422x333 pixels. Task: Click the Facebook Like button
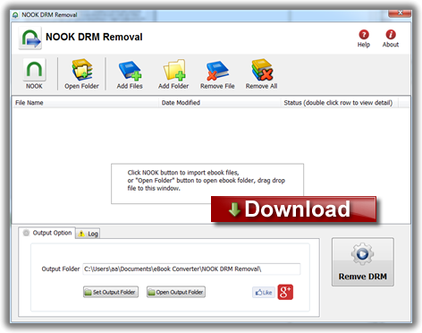coord(264,293)
